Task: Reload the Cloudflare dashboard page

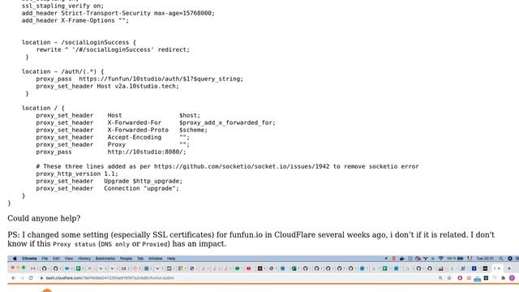Action: click(31, 277)
